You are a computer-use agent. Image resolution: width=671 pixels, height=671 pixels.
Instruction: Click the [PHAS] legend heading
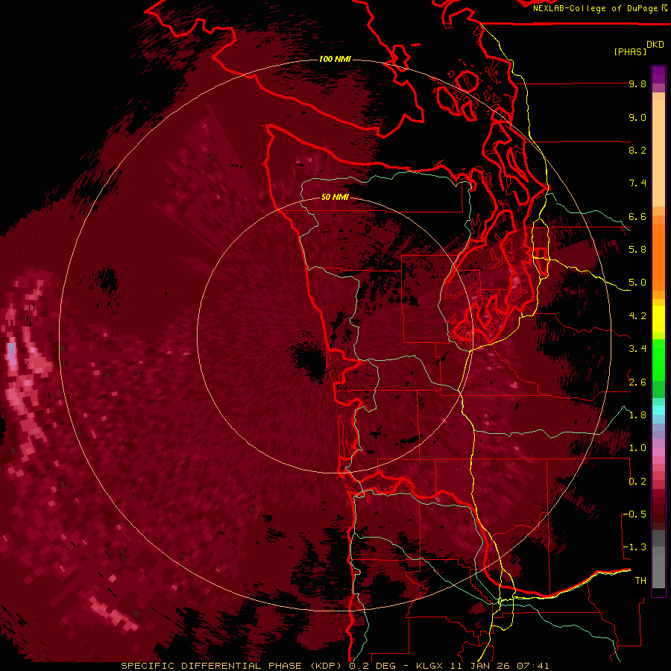pyautogui.click(x=630, y=51)
